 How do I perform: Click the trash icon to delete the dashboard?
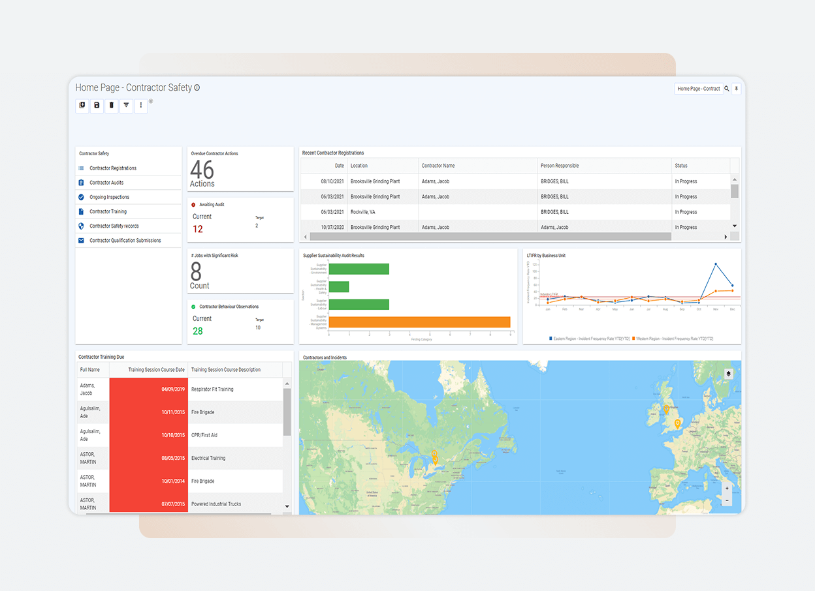click(x=111, y=106)
